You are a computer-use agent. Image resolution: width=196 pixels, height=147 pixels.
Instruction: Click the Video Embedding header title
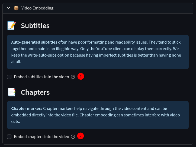[x=37, y=8]
